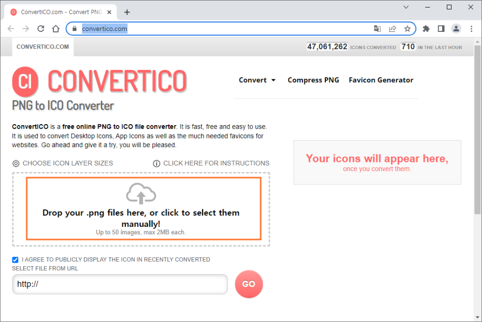Click the scrollbar up arrow

pyautogui.click(x=478, y=41)
